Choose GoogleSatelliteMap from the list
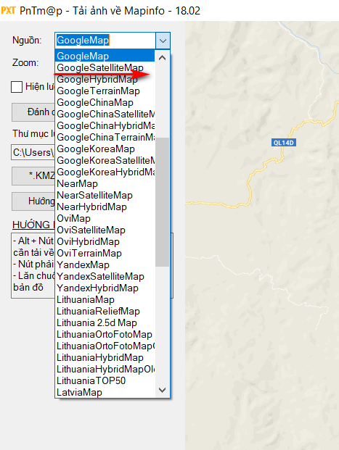 pyautogui.click(x=105, y=67)
